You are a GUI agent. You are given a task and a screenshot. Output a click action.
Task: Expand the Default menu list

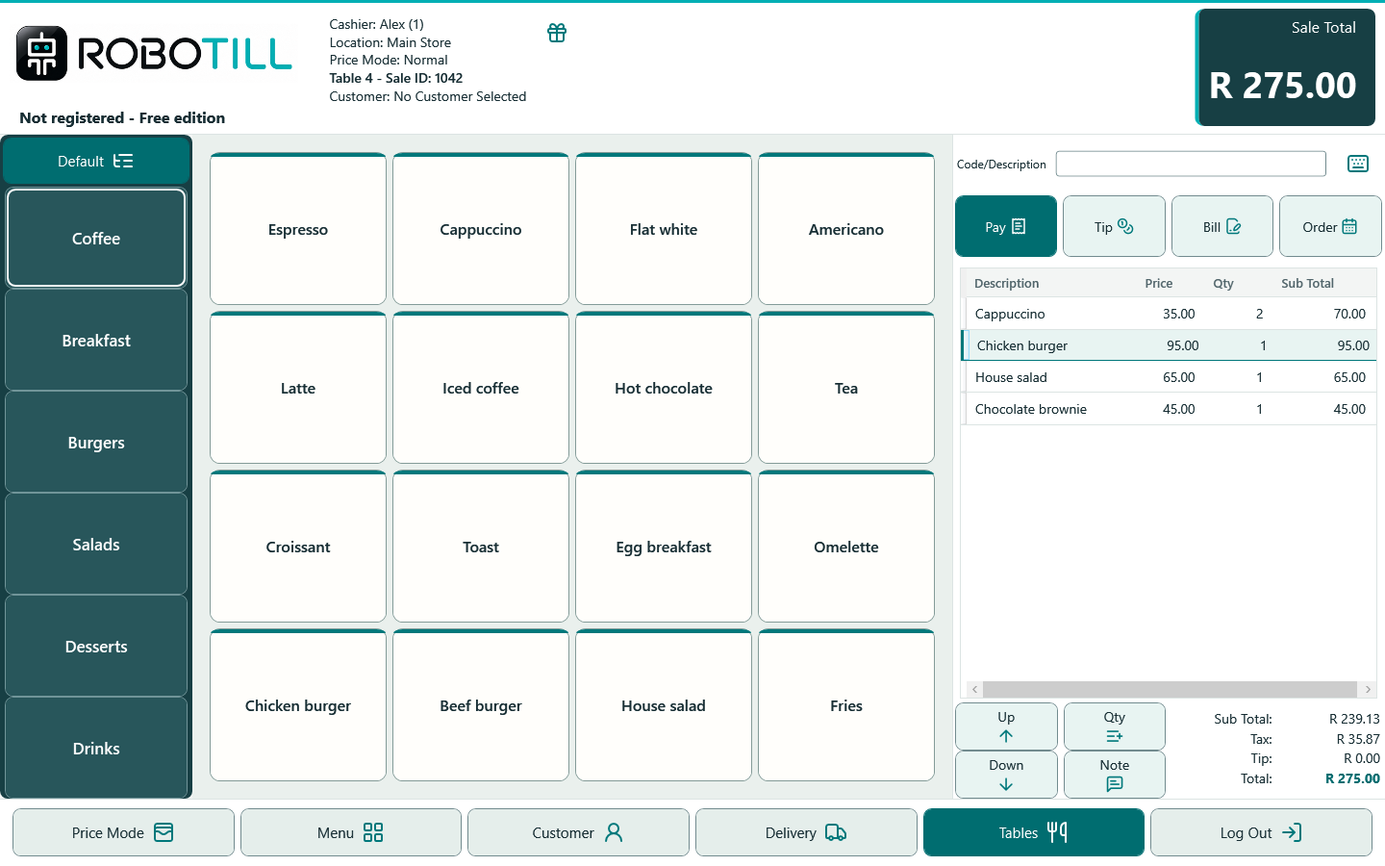point(96,161)
